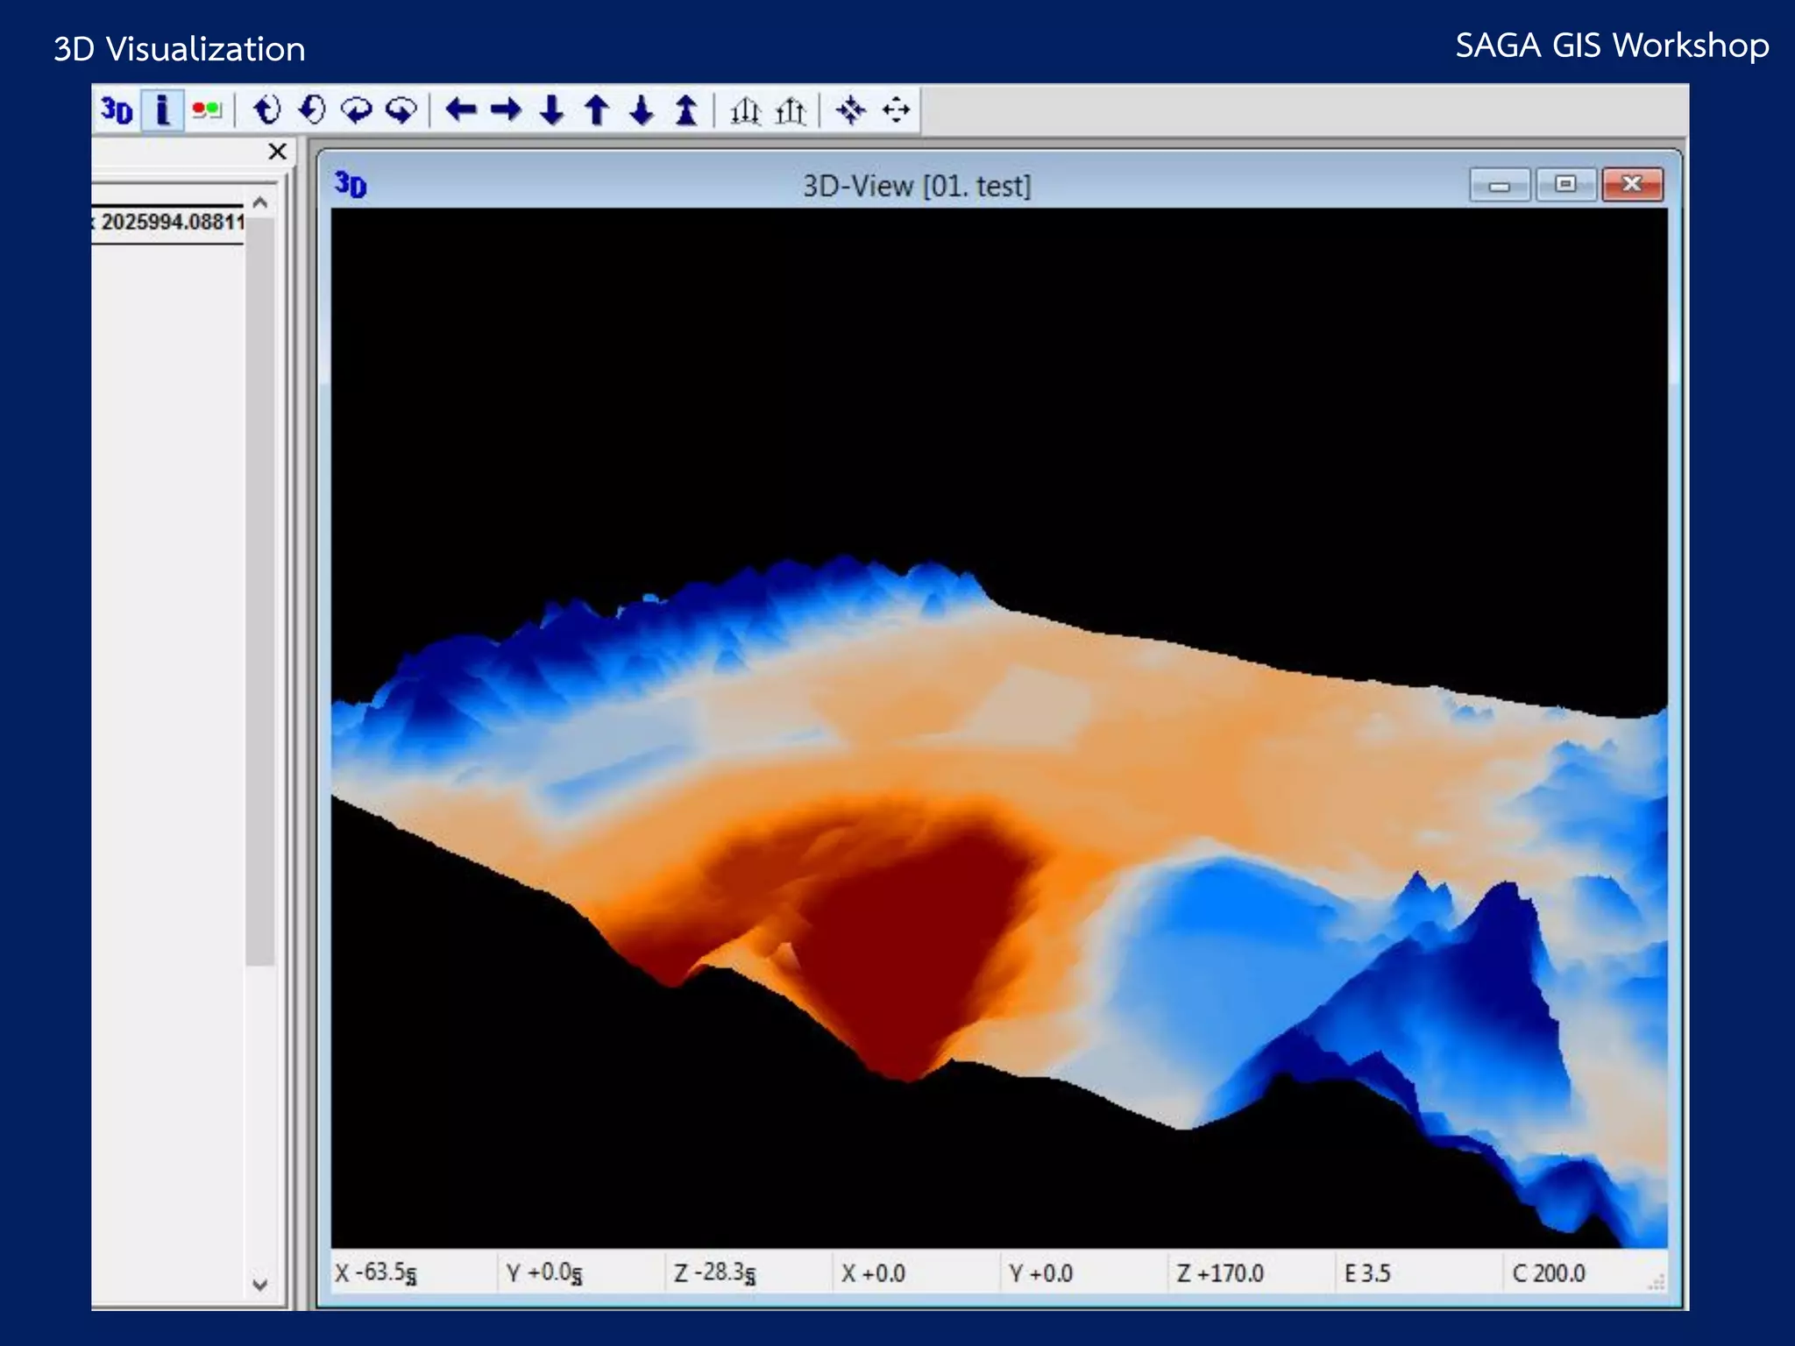Screen dimensions: 1795x1346
Task: Click the 3D icon in 3D-View title bar
Action: (351, 184)
